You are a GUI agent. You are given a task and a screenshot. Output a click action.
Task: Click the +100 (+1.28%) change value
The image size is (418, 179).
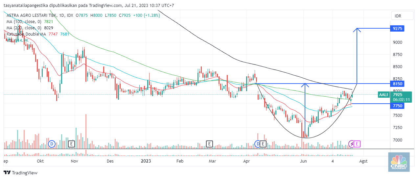[x=146, y=15]
